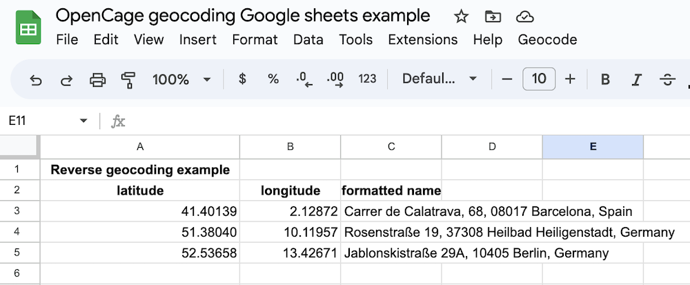Select cell 'Reverse geocoding example'
This screenshot has height=285, width=690.
click(x=140, y=170)
